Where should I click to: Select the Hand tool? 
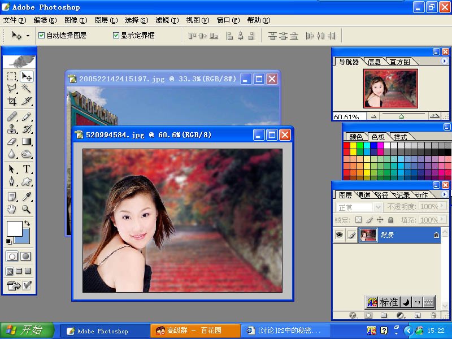(x=12, y=209)
